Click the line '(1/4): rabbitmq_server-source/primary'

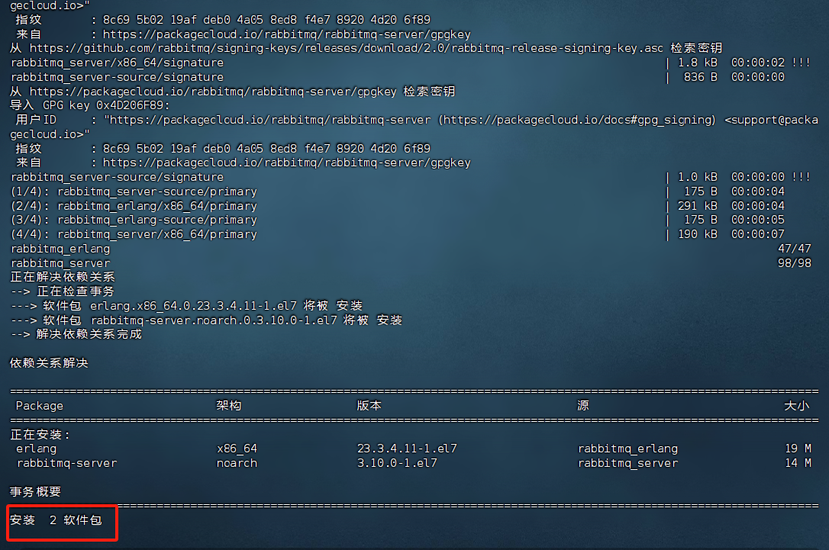click(134, 191)
